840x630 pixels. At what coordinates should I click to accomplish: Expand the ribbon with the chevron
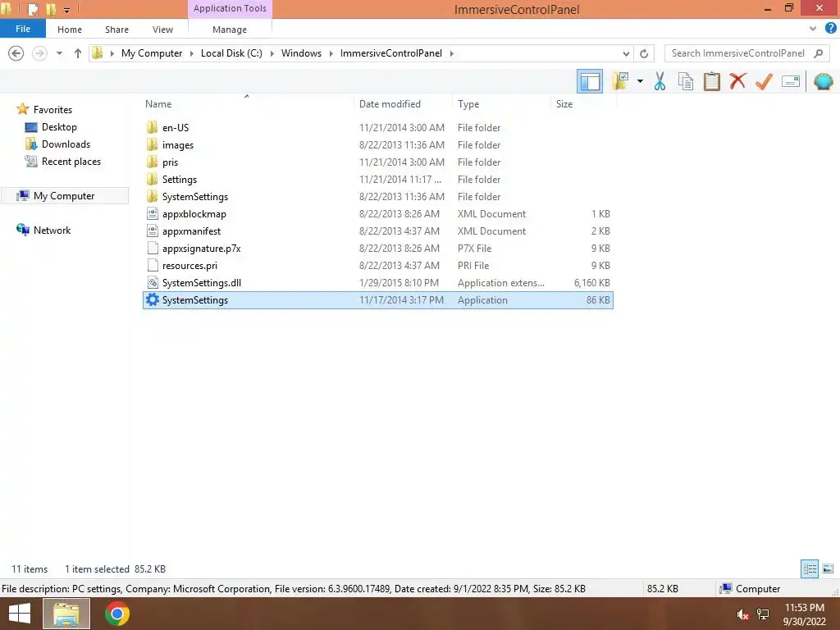coord(813,29)
